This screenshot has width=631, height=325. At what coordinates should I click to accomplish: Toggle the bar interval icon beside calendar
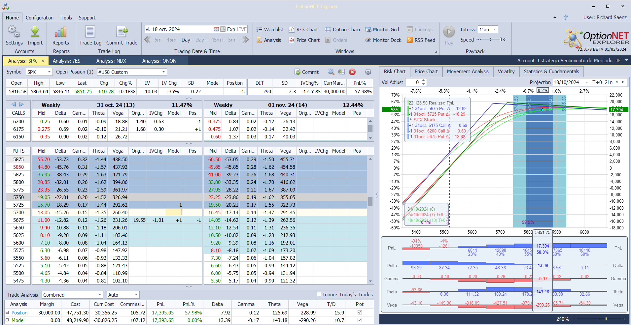(x=223, y=29)
